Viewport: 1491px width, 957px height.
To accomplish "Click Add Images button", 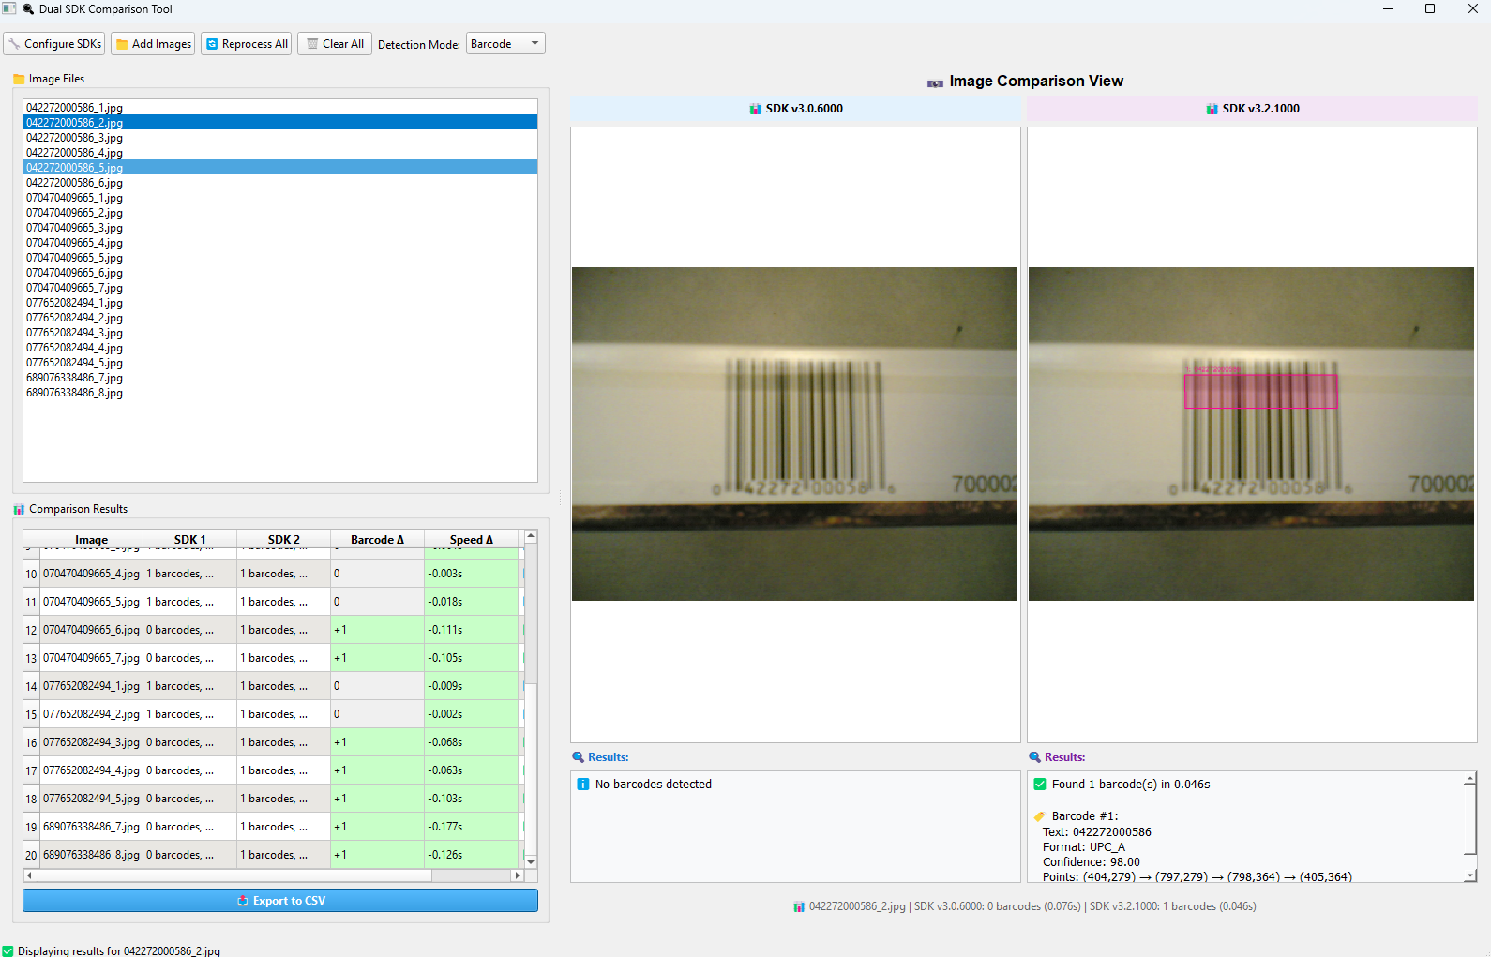I will 153,44.
